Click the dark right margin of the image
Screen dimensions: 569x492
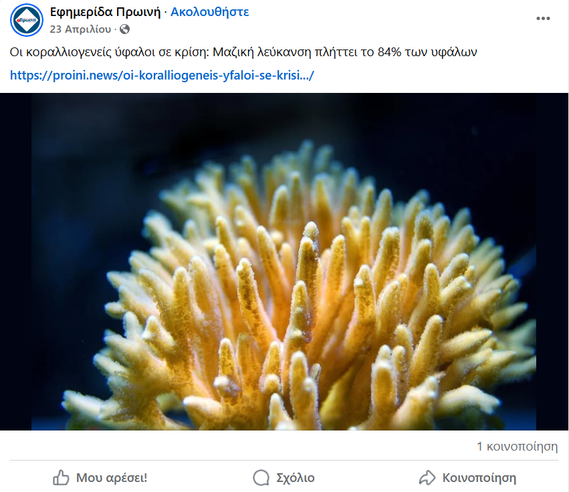[x=552, y=261]
